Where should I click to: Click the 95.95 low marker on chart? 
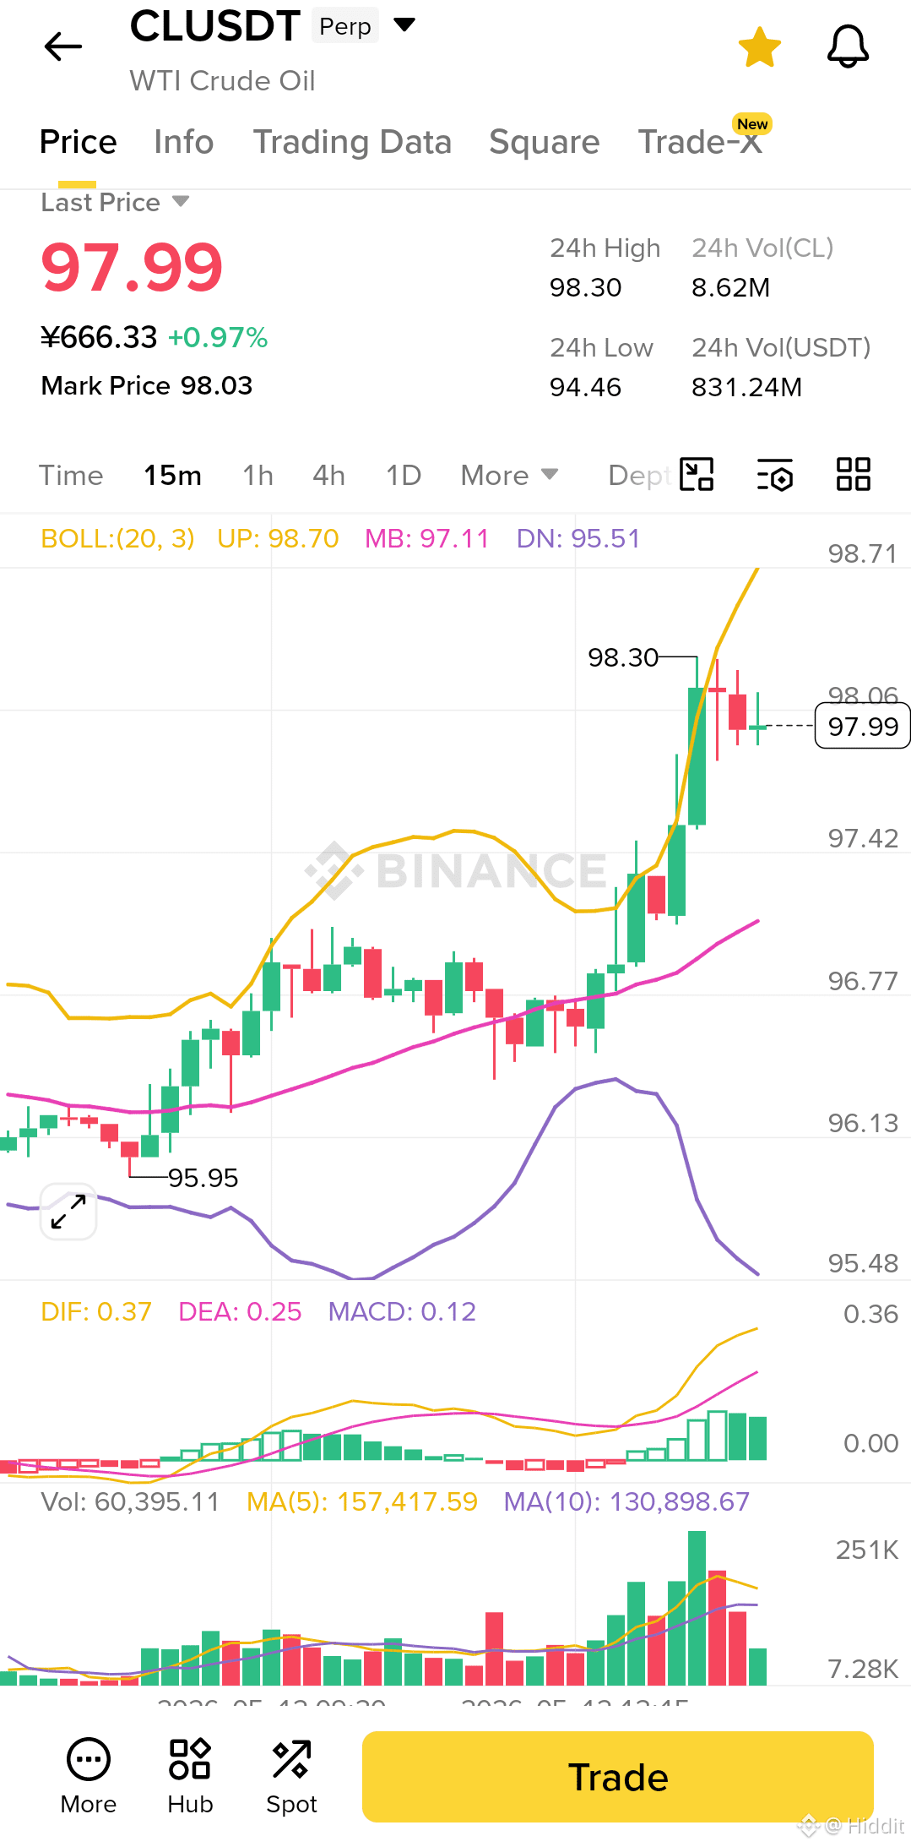[203, 1178]
